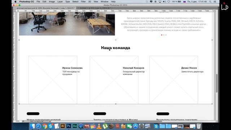This screenshot has height=130, width=231.
Task: Open Adobe Audition from the Dock
Action: coord(75,126)
